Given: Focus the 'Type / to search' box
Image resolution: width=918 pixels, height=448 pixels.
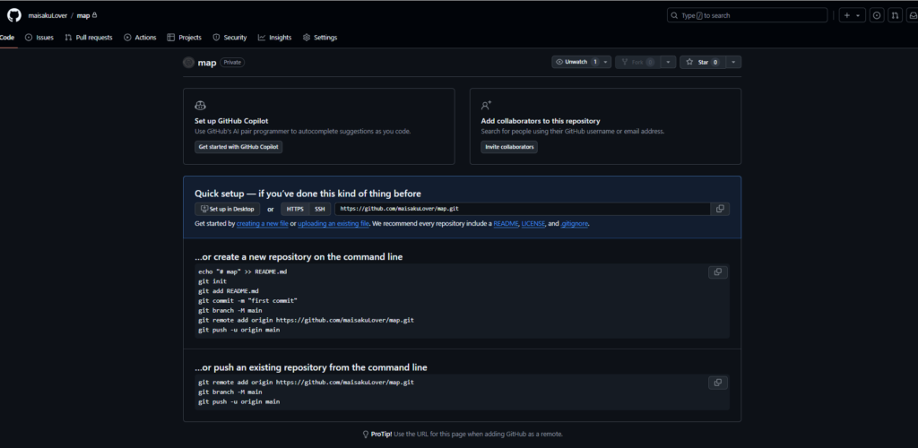Looking at the screenshot, I should 747,15.
